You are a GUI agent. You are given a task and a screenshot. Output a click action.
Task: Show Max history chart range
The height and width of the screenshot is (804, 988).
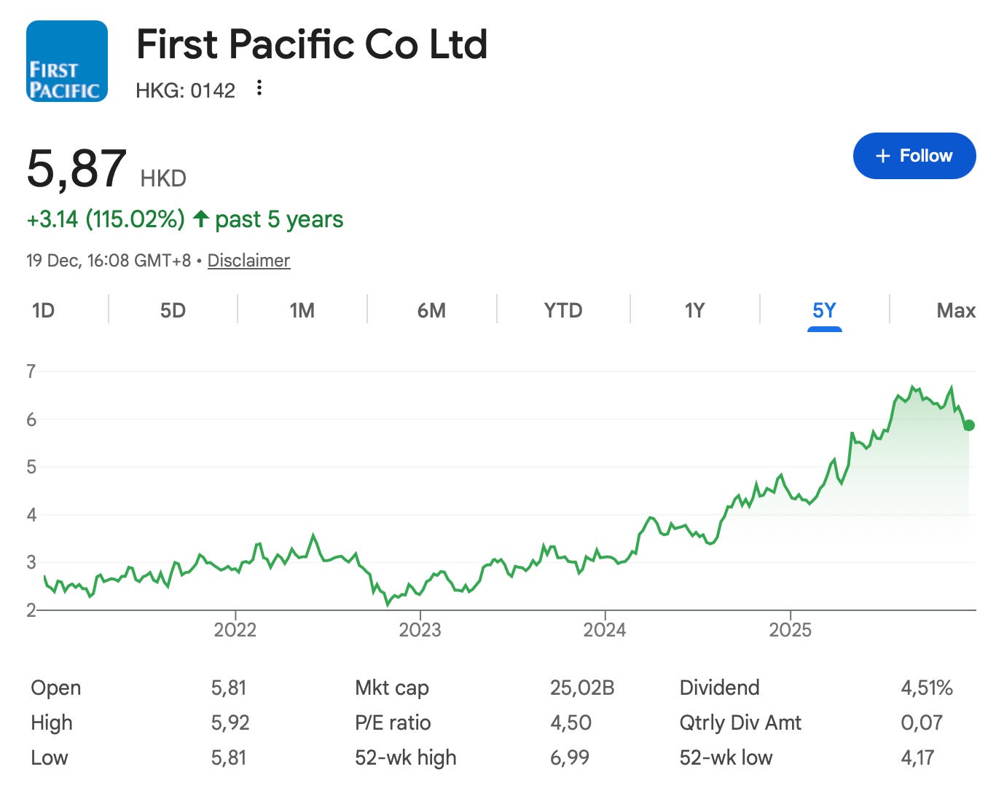[x=956, y=310]
